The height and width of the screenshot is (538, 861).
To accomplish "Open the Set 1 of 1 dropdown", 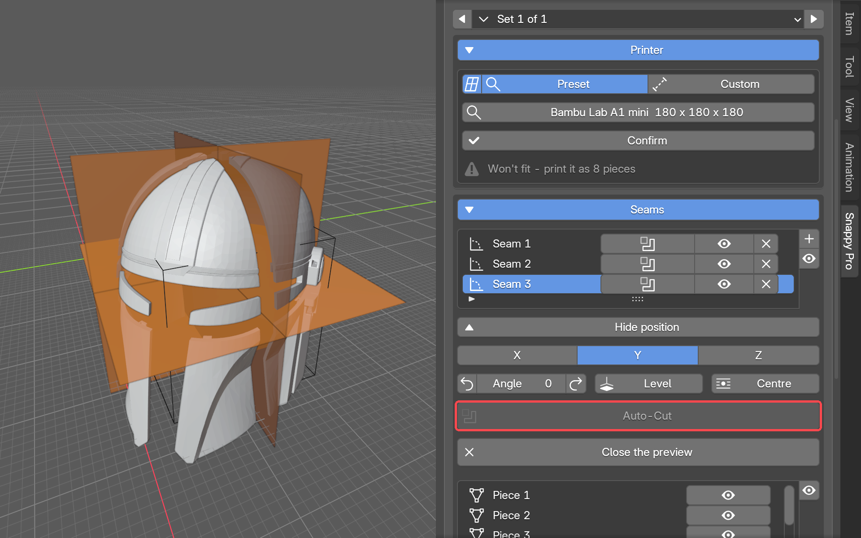I will [638, 19].
